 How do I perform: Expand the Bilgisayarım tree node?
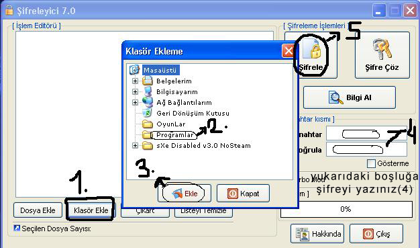[x=135, y=91]
